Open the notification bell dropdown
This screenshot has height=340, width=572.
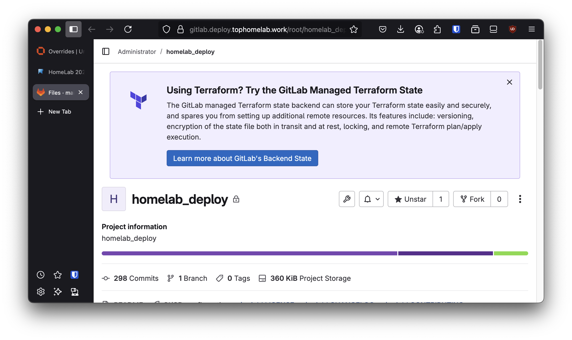(x=371, y=199)
